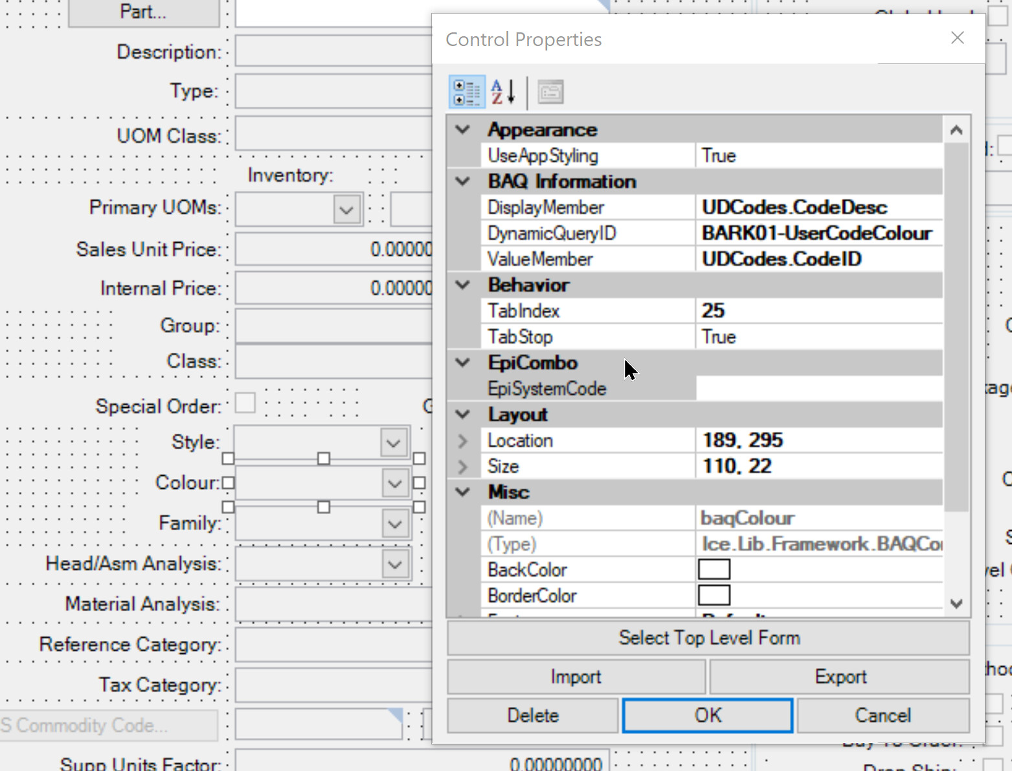Image resolution: width=1012 pixels, height=771 pixels.
Task: Click the Supp Units Factor field
Action: click(x=422, y=761)
